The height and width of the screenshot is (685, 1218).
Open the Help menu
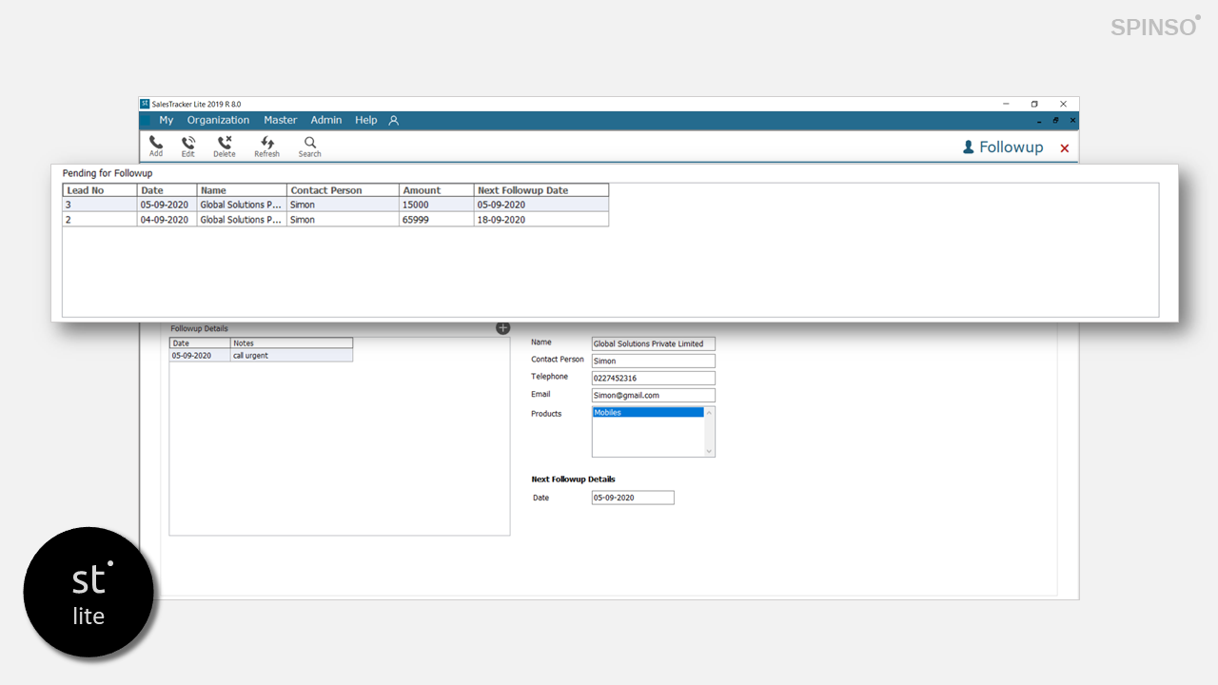coord(366,121)
